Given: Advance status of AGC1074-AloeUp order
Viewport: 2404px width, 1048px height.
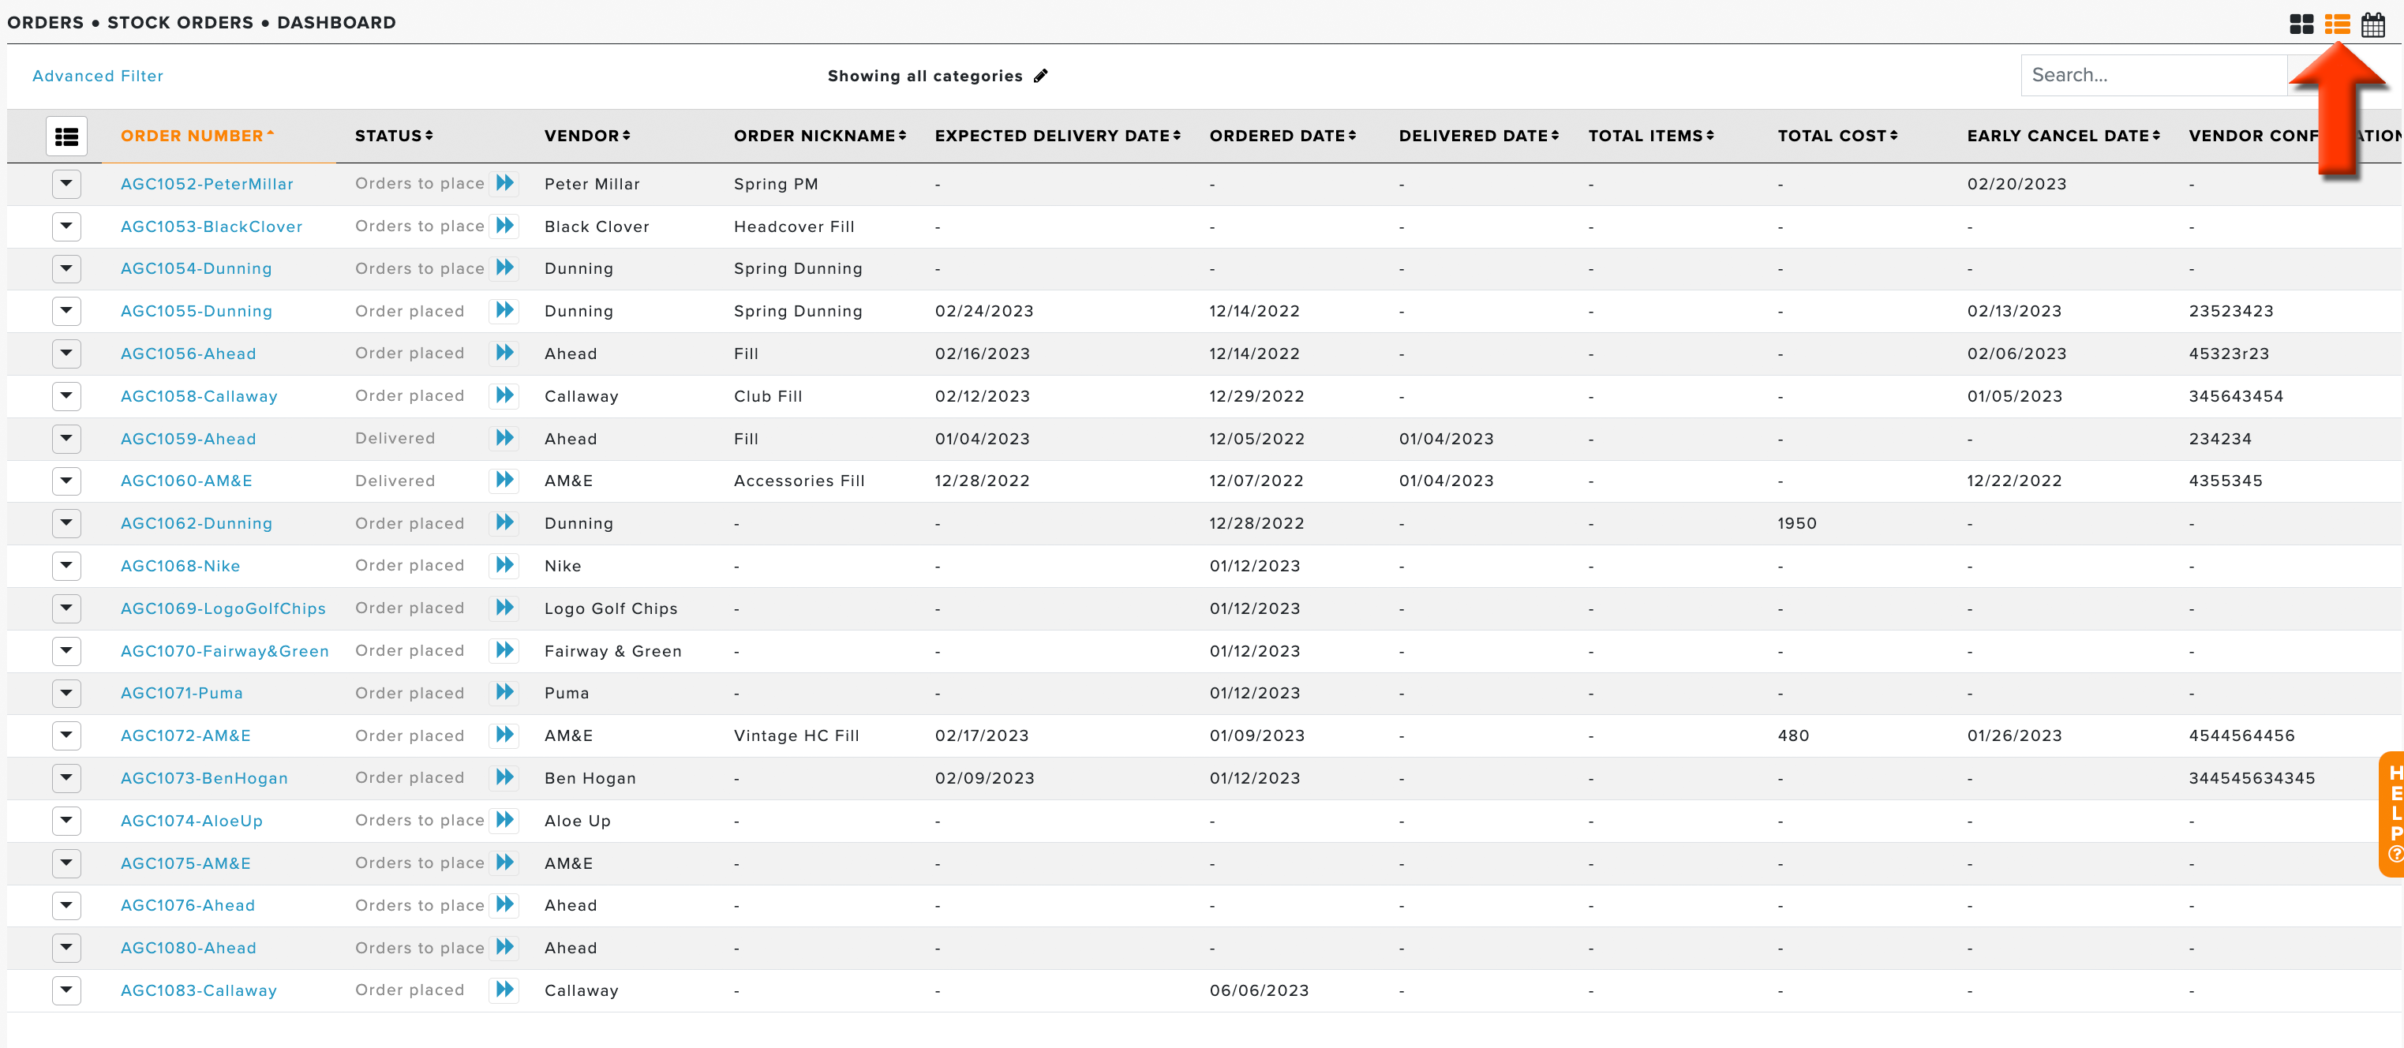Looking at the screenshot, I should (x=505, y=820).
